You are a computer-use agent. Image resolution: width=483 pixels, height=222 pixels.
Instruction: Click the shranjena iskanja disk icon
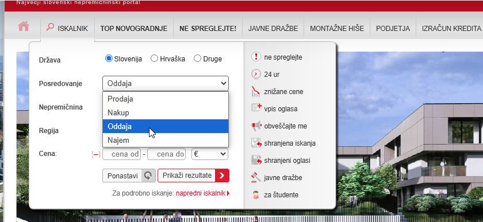[x=256, y=143]
